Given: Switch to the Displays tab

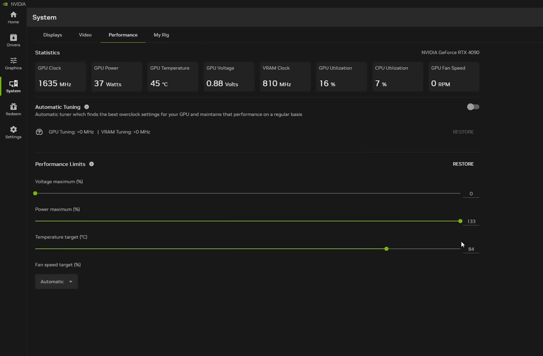Looking at the screenshot, I should click(x=53, y=35).
